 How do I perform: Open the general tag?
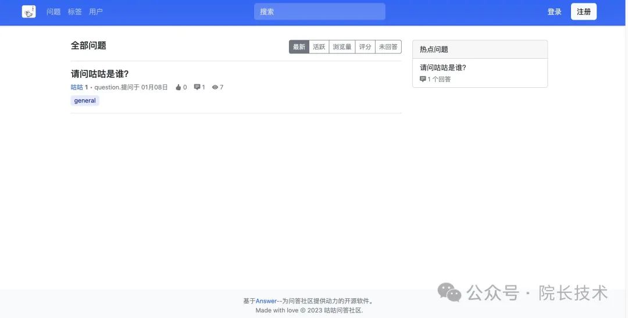85,101
